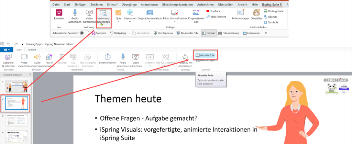Click Alles anzeigen in Zoomen group

pyautogui.click(x=206, y=60)
